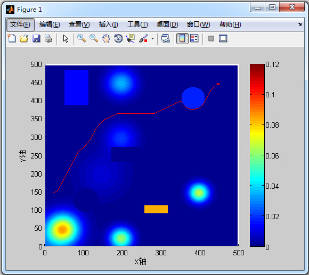Screen dimensions: 309x275
Task: Enable the Rotate 3D tool
Action: tap(118, 38)
